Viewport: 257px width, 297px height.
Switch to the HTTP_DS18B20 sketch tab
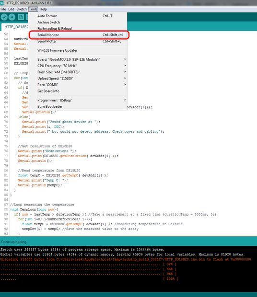[x=15, y=27]
